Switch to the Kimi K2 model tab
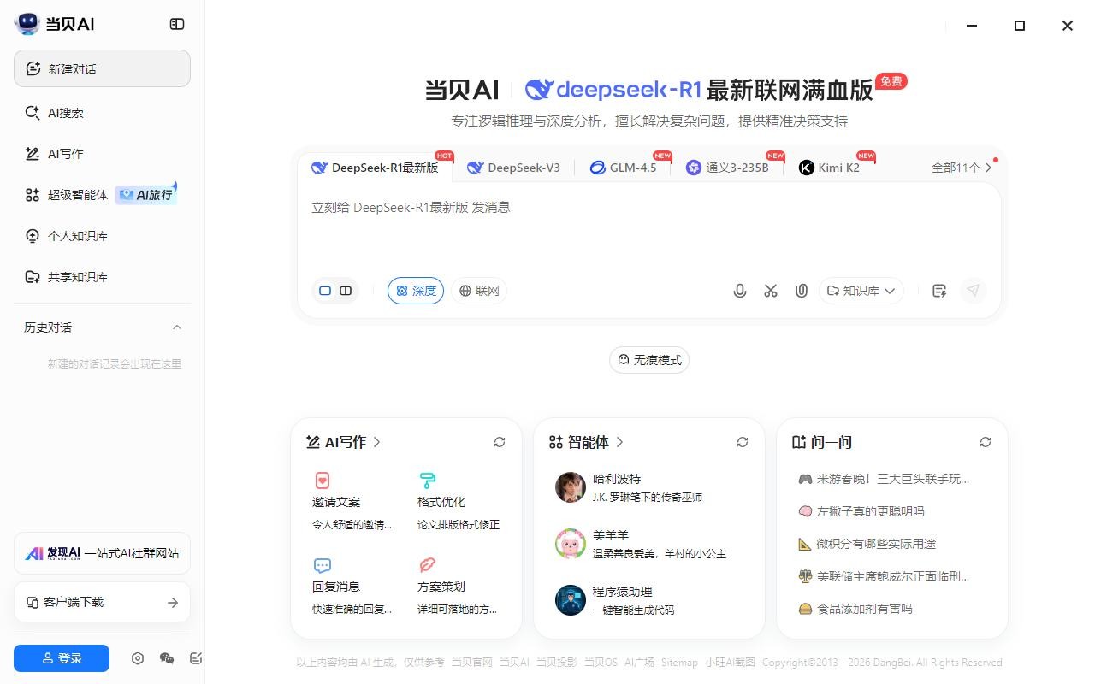The width and height of the screenshot is (1095, 684). click(830, 168)
